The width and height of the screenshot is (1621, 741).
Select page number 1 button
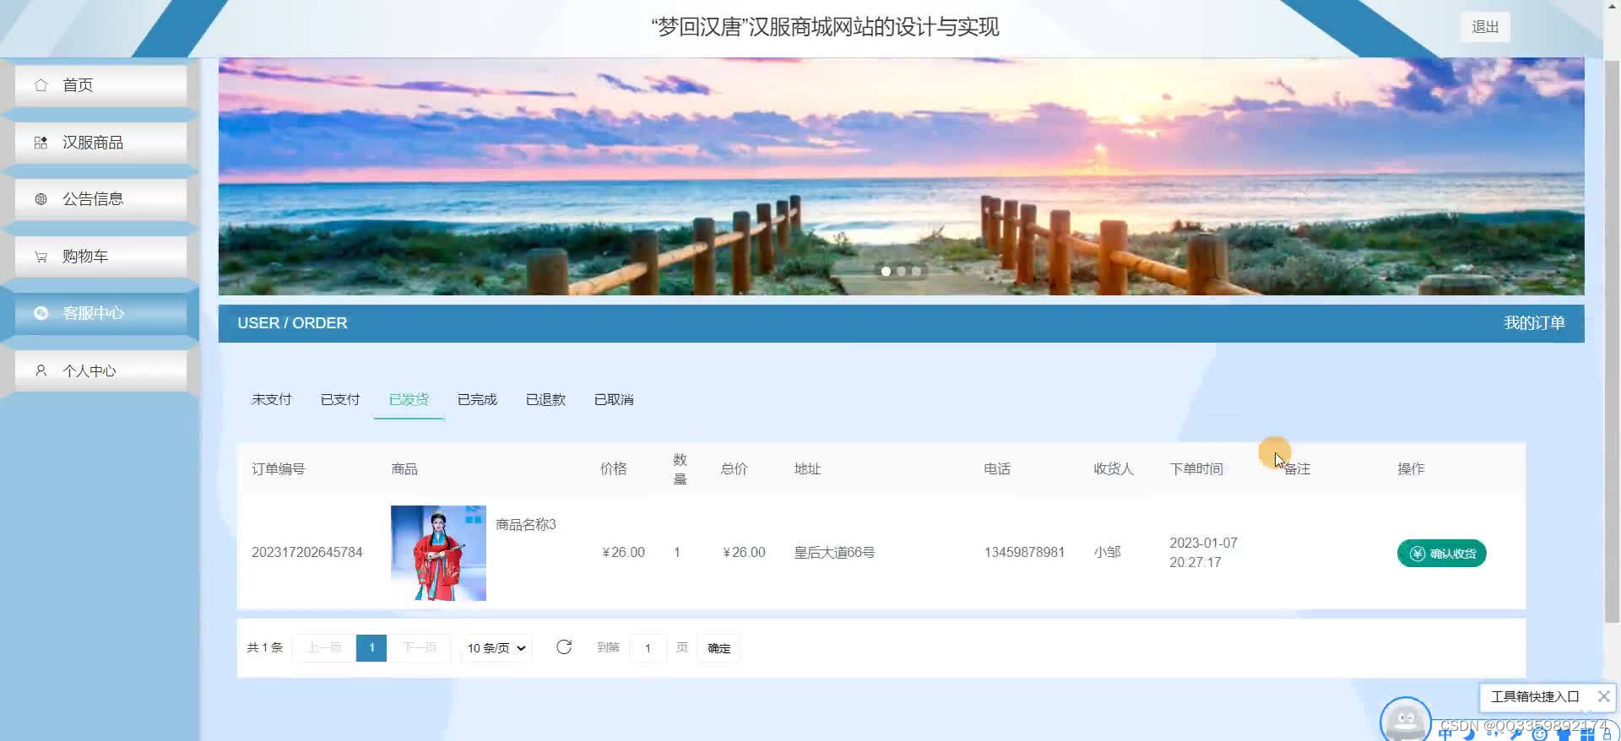tap(371, 647)
